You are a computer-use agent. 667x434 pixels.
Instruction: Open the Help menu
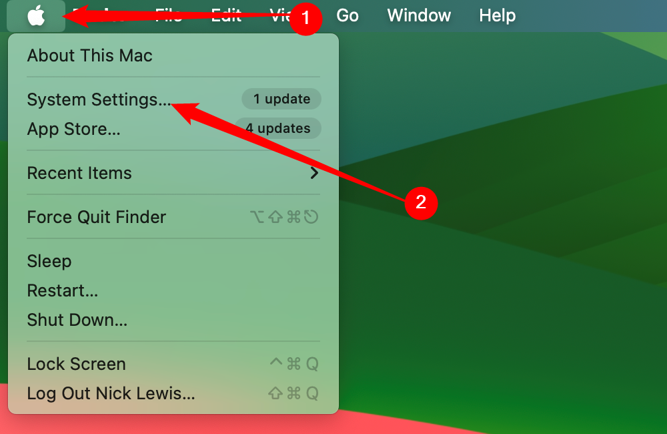pyautogui.click(x=498, y=16)
